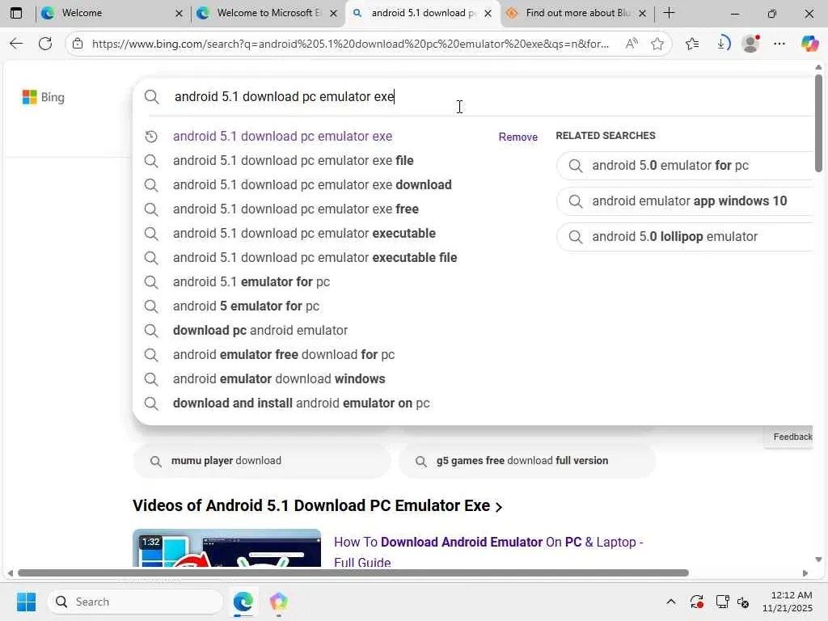Open a new tab with plus
828x621 pixels.
(x=669, y=13)
